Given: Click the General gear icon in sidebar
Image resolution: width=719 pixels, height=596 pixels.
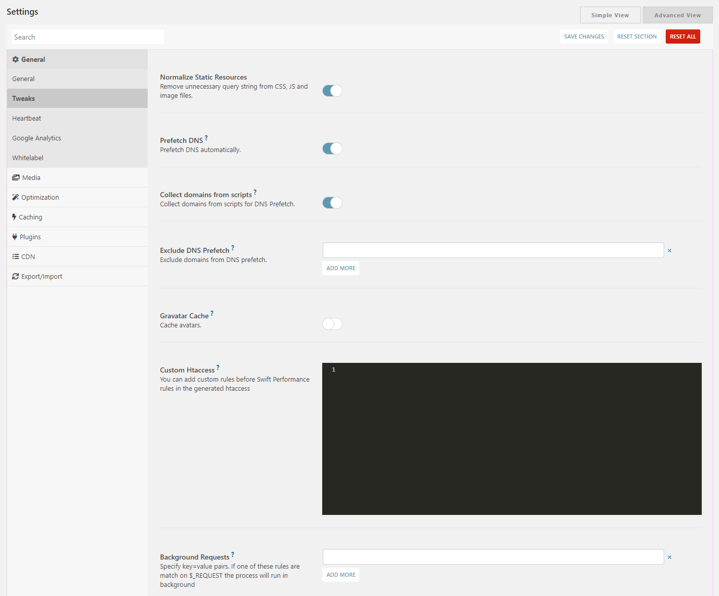Looking at the screenshot, I should 15,59.
